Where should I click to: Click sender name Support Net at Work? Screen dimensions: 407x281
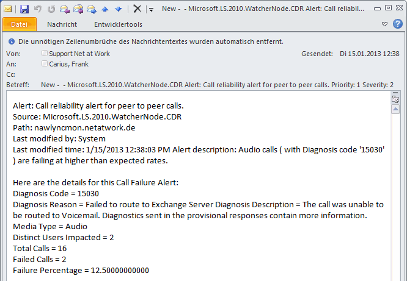point(79,54)
